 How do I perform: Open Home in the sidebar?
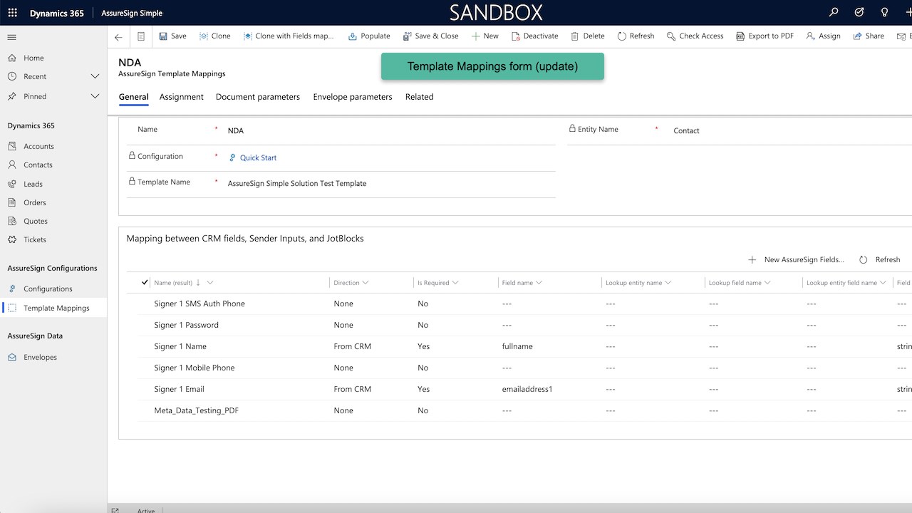click(x=33, y=58)
